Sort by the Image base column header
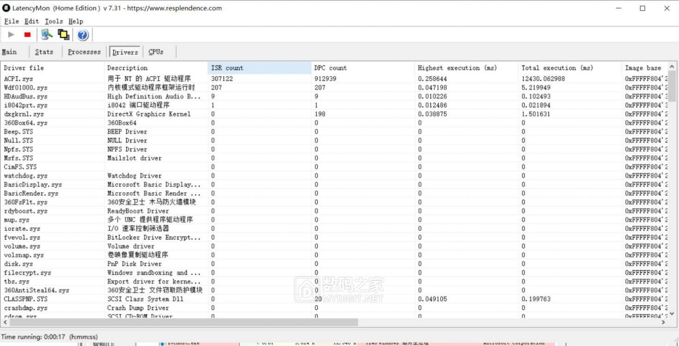679x346 pixels. pos(645,68)
